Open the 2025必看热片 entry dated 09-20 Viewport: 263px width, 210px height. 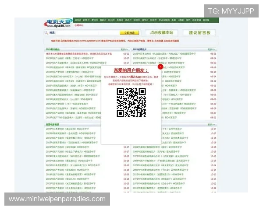pos(159,63)
